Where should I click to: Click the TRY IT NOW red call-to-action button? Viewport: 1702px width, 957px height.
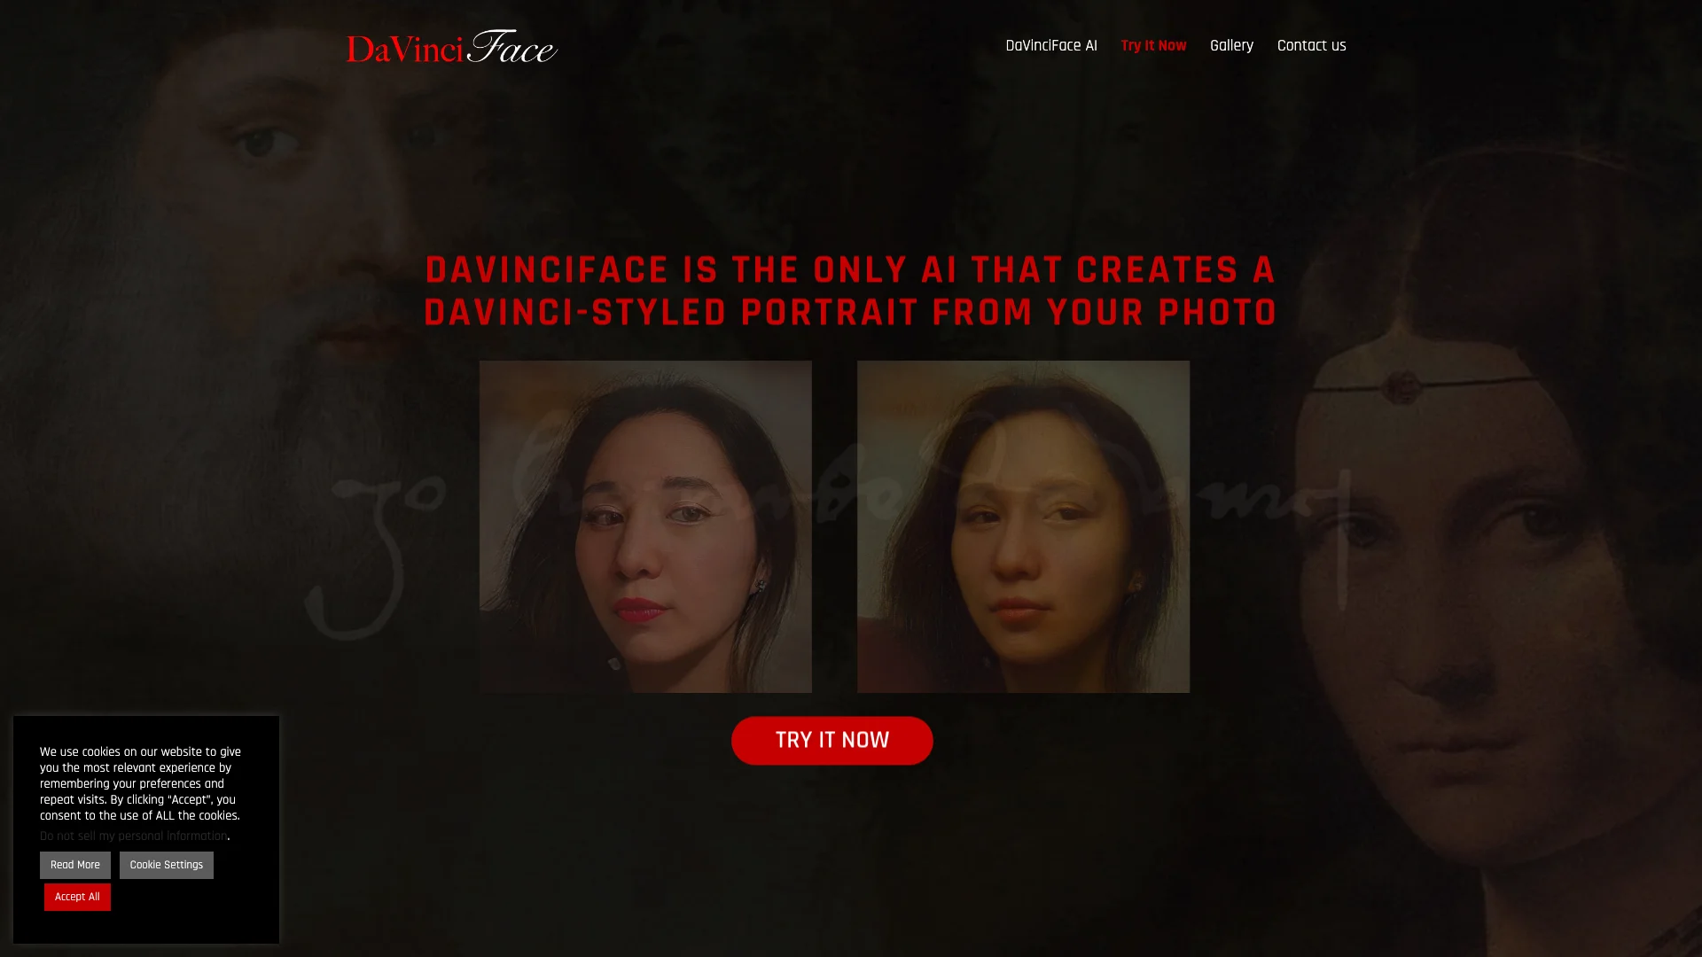point(832,741)
